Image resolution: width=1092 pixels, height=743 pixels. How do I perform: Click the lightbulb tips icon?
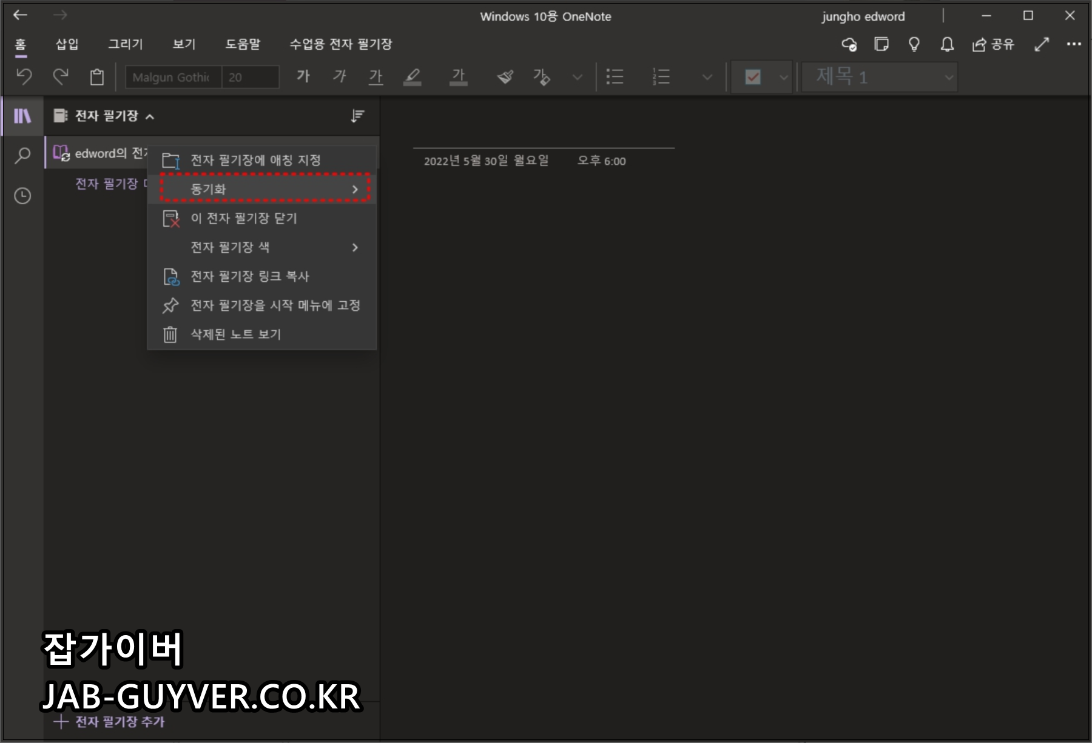pos(914,44)
